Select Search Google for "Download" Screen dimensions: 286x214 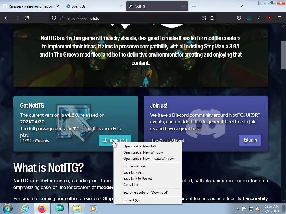click(x=147, y=193)
